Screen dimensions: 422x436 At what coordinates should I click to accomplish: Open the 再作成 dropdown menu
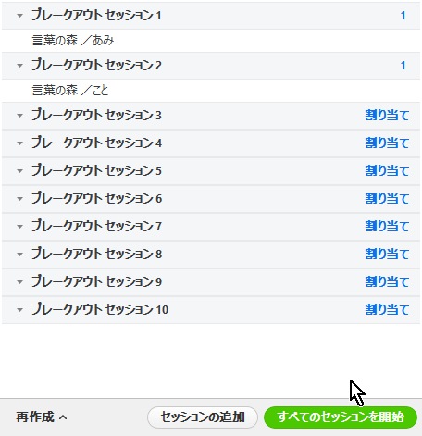42,417
